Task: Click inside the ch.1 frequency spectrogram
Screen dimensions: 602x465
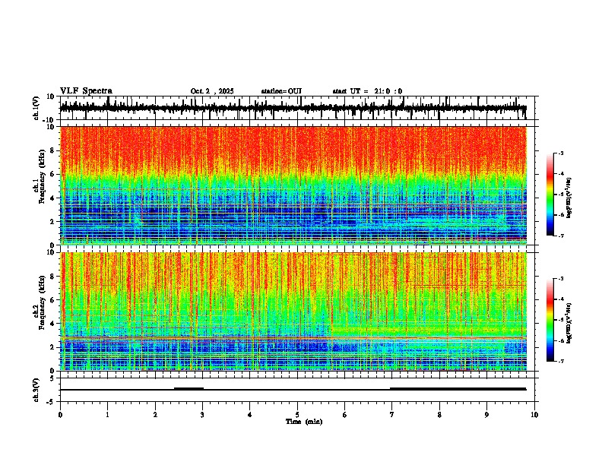Action: 293,185
